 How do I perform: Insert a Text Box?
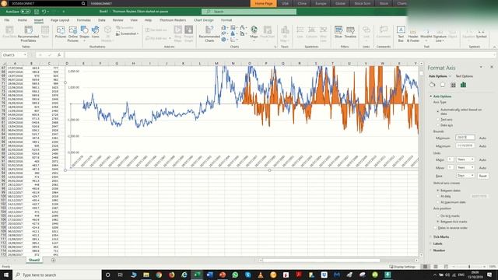tap(401, 33)
